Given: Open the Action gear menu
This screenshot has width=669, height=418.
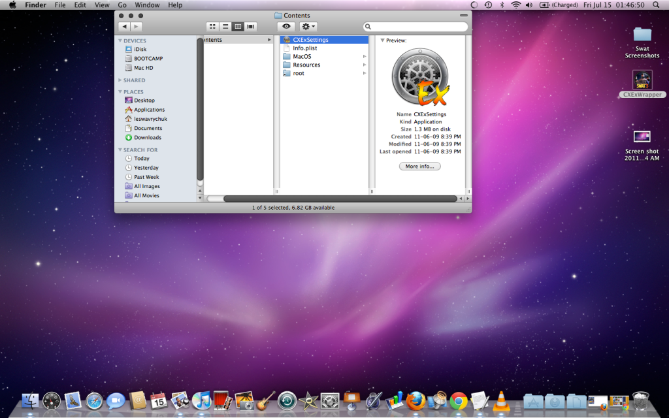Looking at the screenshot, I should 308,26.
